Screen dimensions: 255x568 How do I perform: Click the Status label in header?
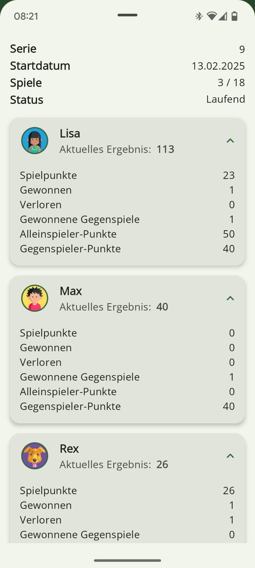click(27, 100)
